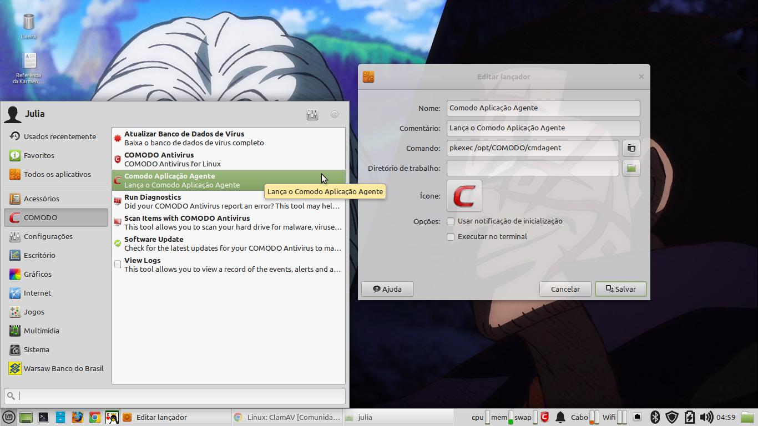Launch Run Diagnostics entry

(x=229, y=201)
